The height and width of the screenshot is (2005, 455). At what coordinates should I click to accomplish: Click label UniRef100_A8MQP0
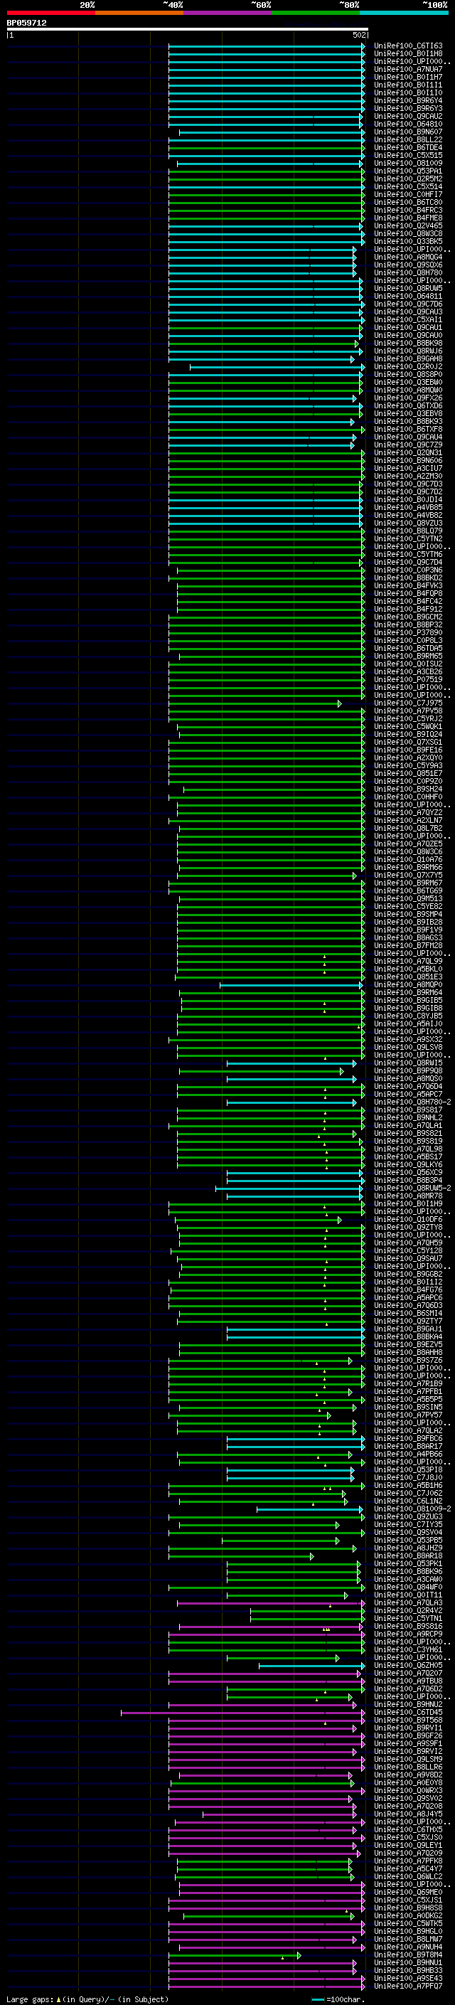407,984
